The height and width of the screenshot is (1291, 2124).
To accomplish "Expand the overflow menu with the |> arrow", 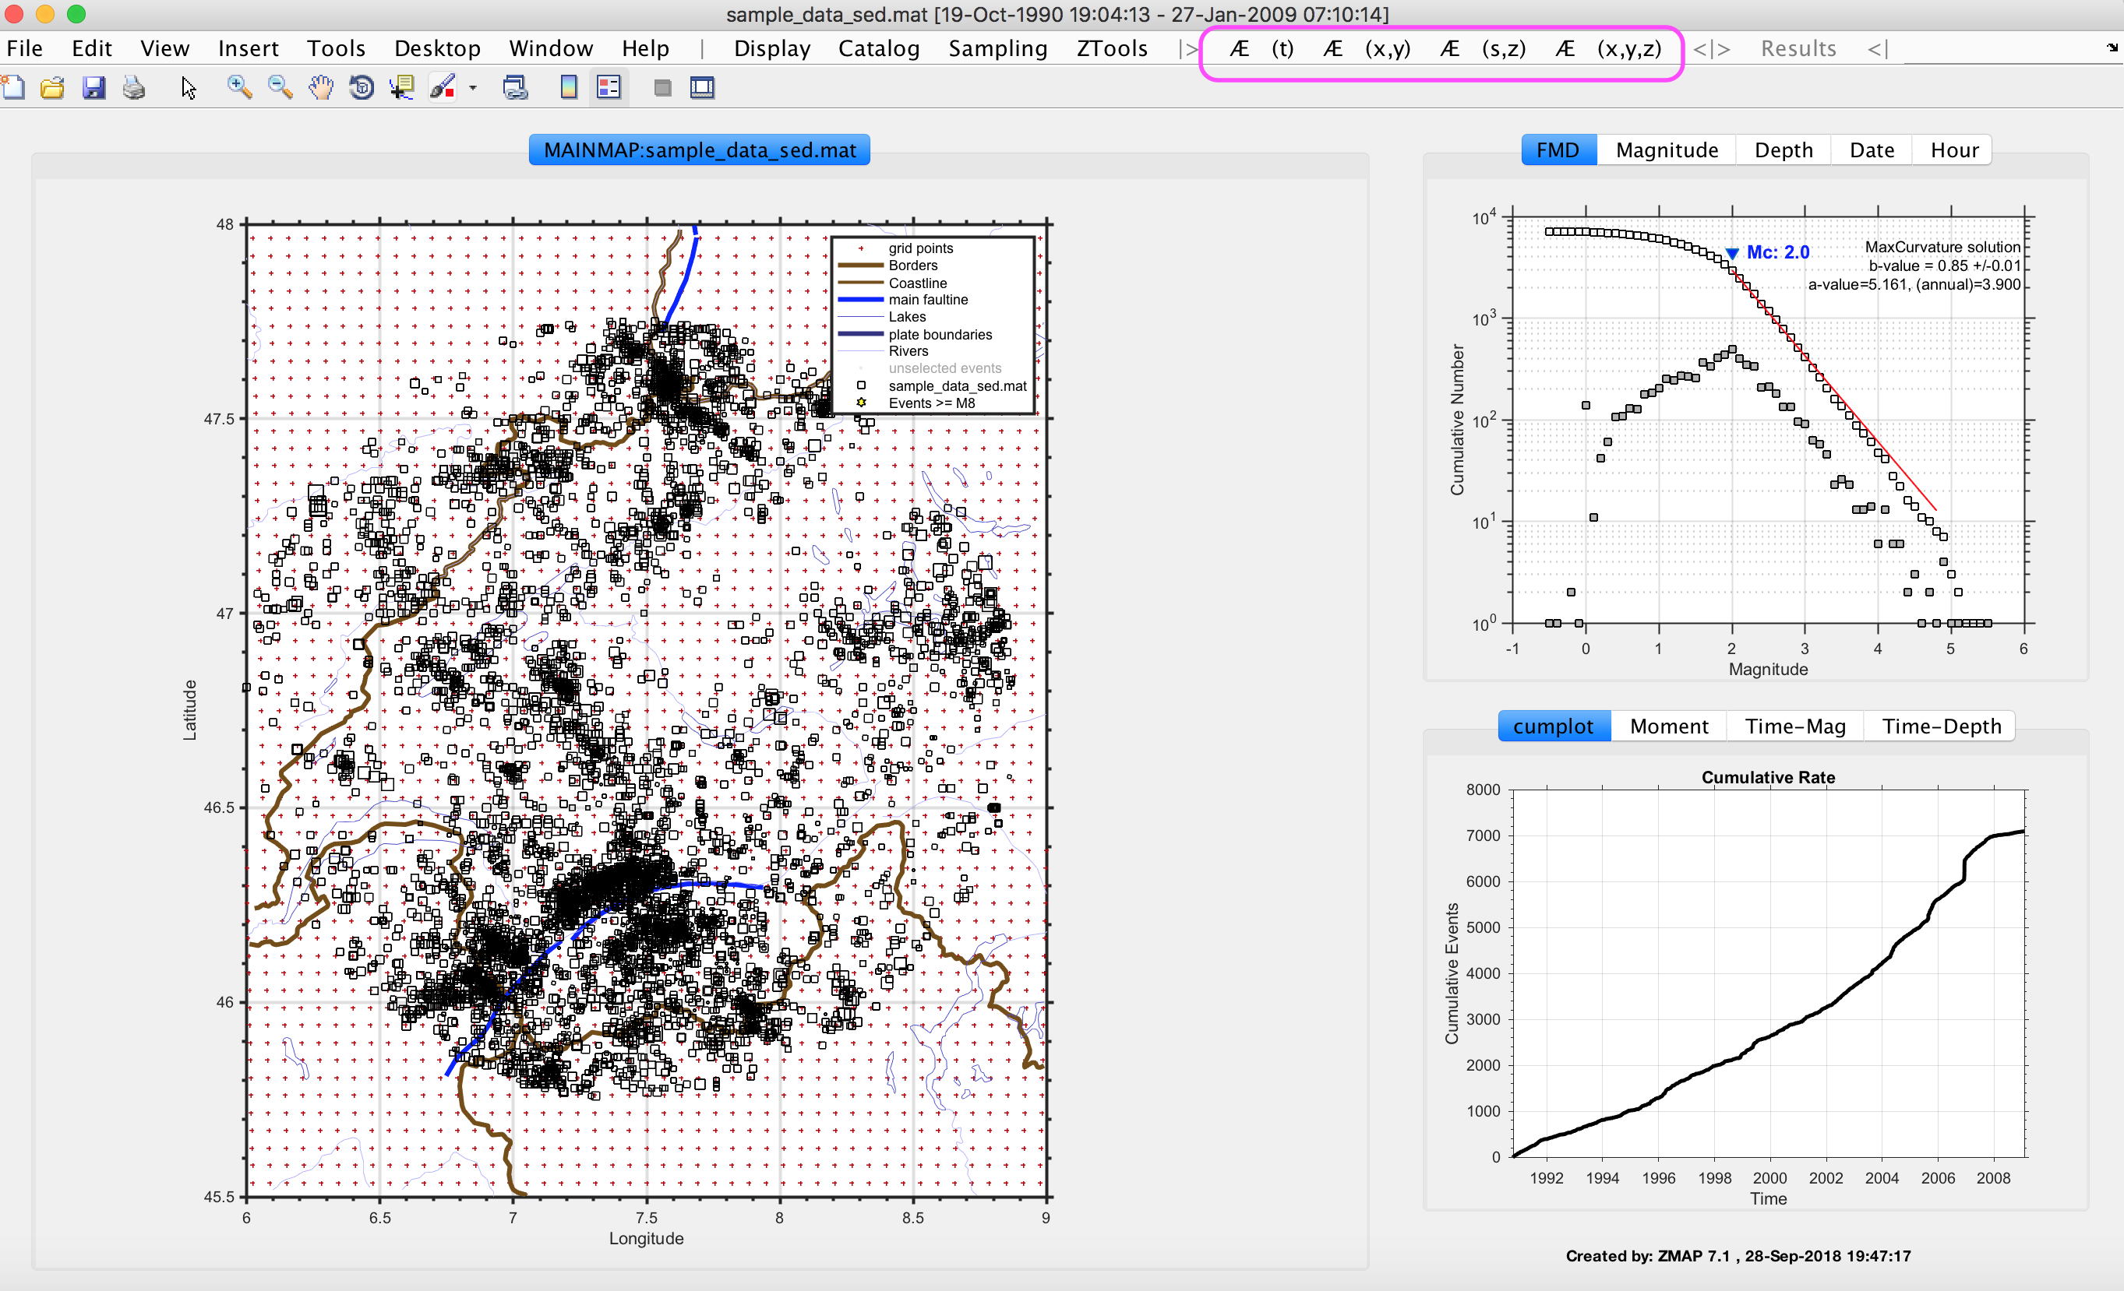I will (x=1186, y=48).
